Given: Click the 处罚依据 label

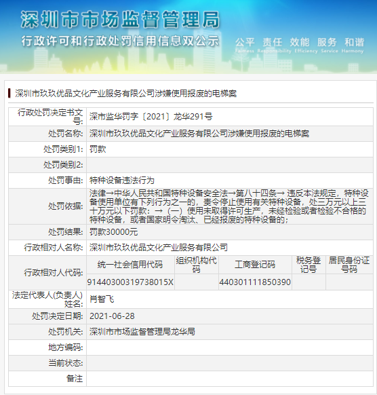Looking at the screenshot, I should pyautogui.click(x=66, y=206).
